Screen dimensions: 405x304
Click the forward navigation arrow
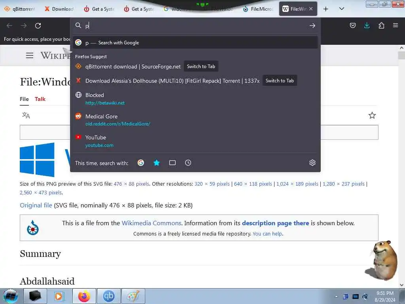tap(24, 26)
